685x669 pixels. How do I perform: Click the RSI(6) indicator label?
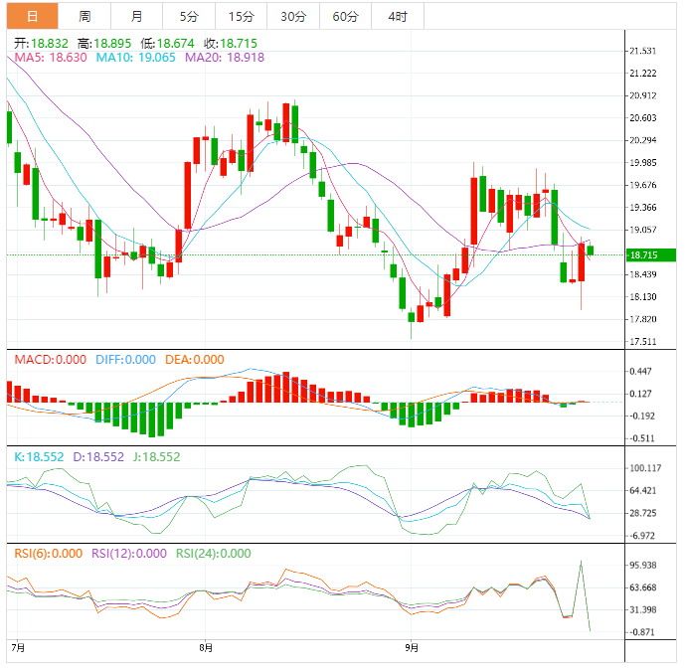coord(49,554)
